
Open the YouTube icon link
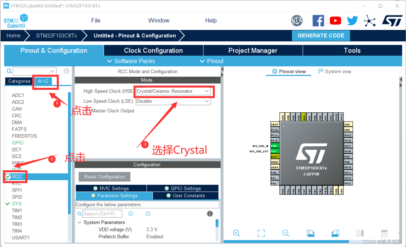(335, 21)
